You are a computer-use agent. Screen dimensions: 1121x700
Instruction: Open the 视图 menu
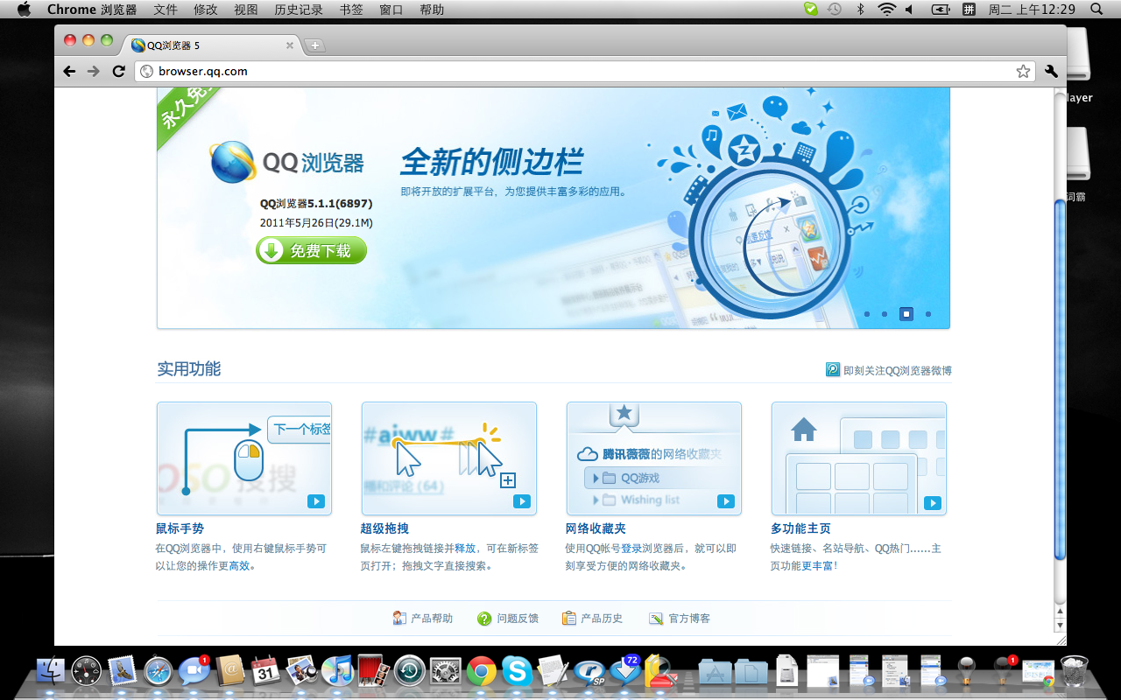[246, 10]
